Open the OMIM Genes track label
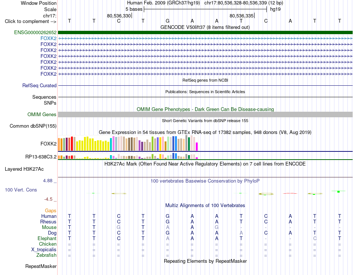This screenshot has width=353, height=275. (42, 114)
